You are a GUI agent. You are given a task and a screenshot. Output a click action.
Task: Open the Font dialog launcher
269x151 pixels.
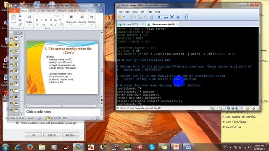pyautogui.click(x=63, y=29)
